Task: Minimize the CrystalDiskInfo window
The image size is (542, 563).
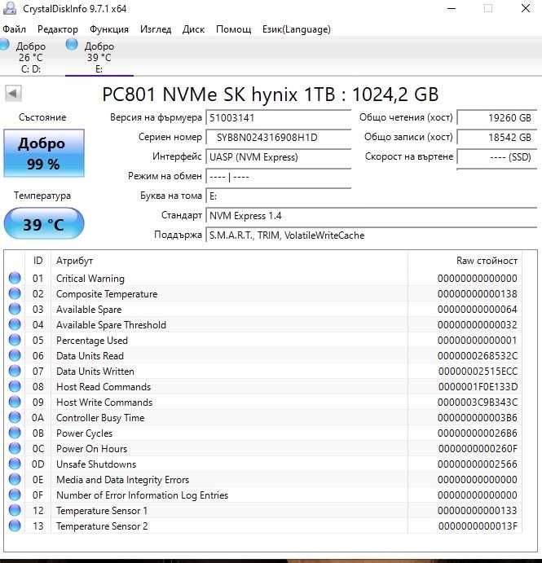Action: click(452, 8)
